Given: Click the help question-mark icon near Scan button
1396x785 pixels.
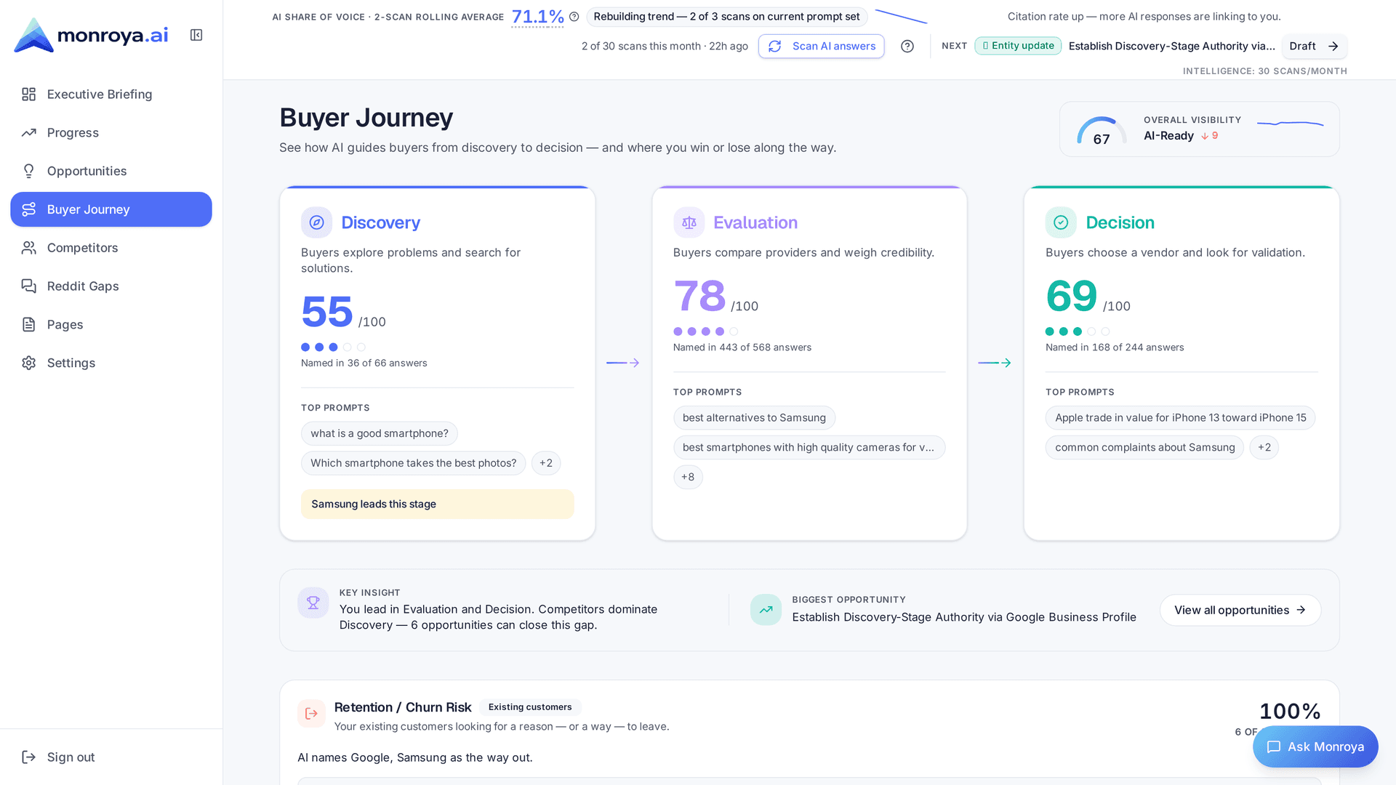Looking at the screenshot, I should (907, 47).
